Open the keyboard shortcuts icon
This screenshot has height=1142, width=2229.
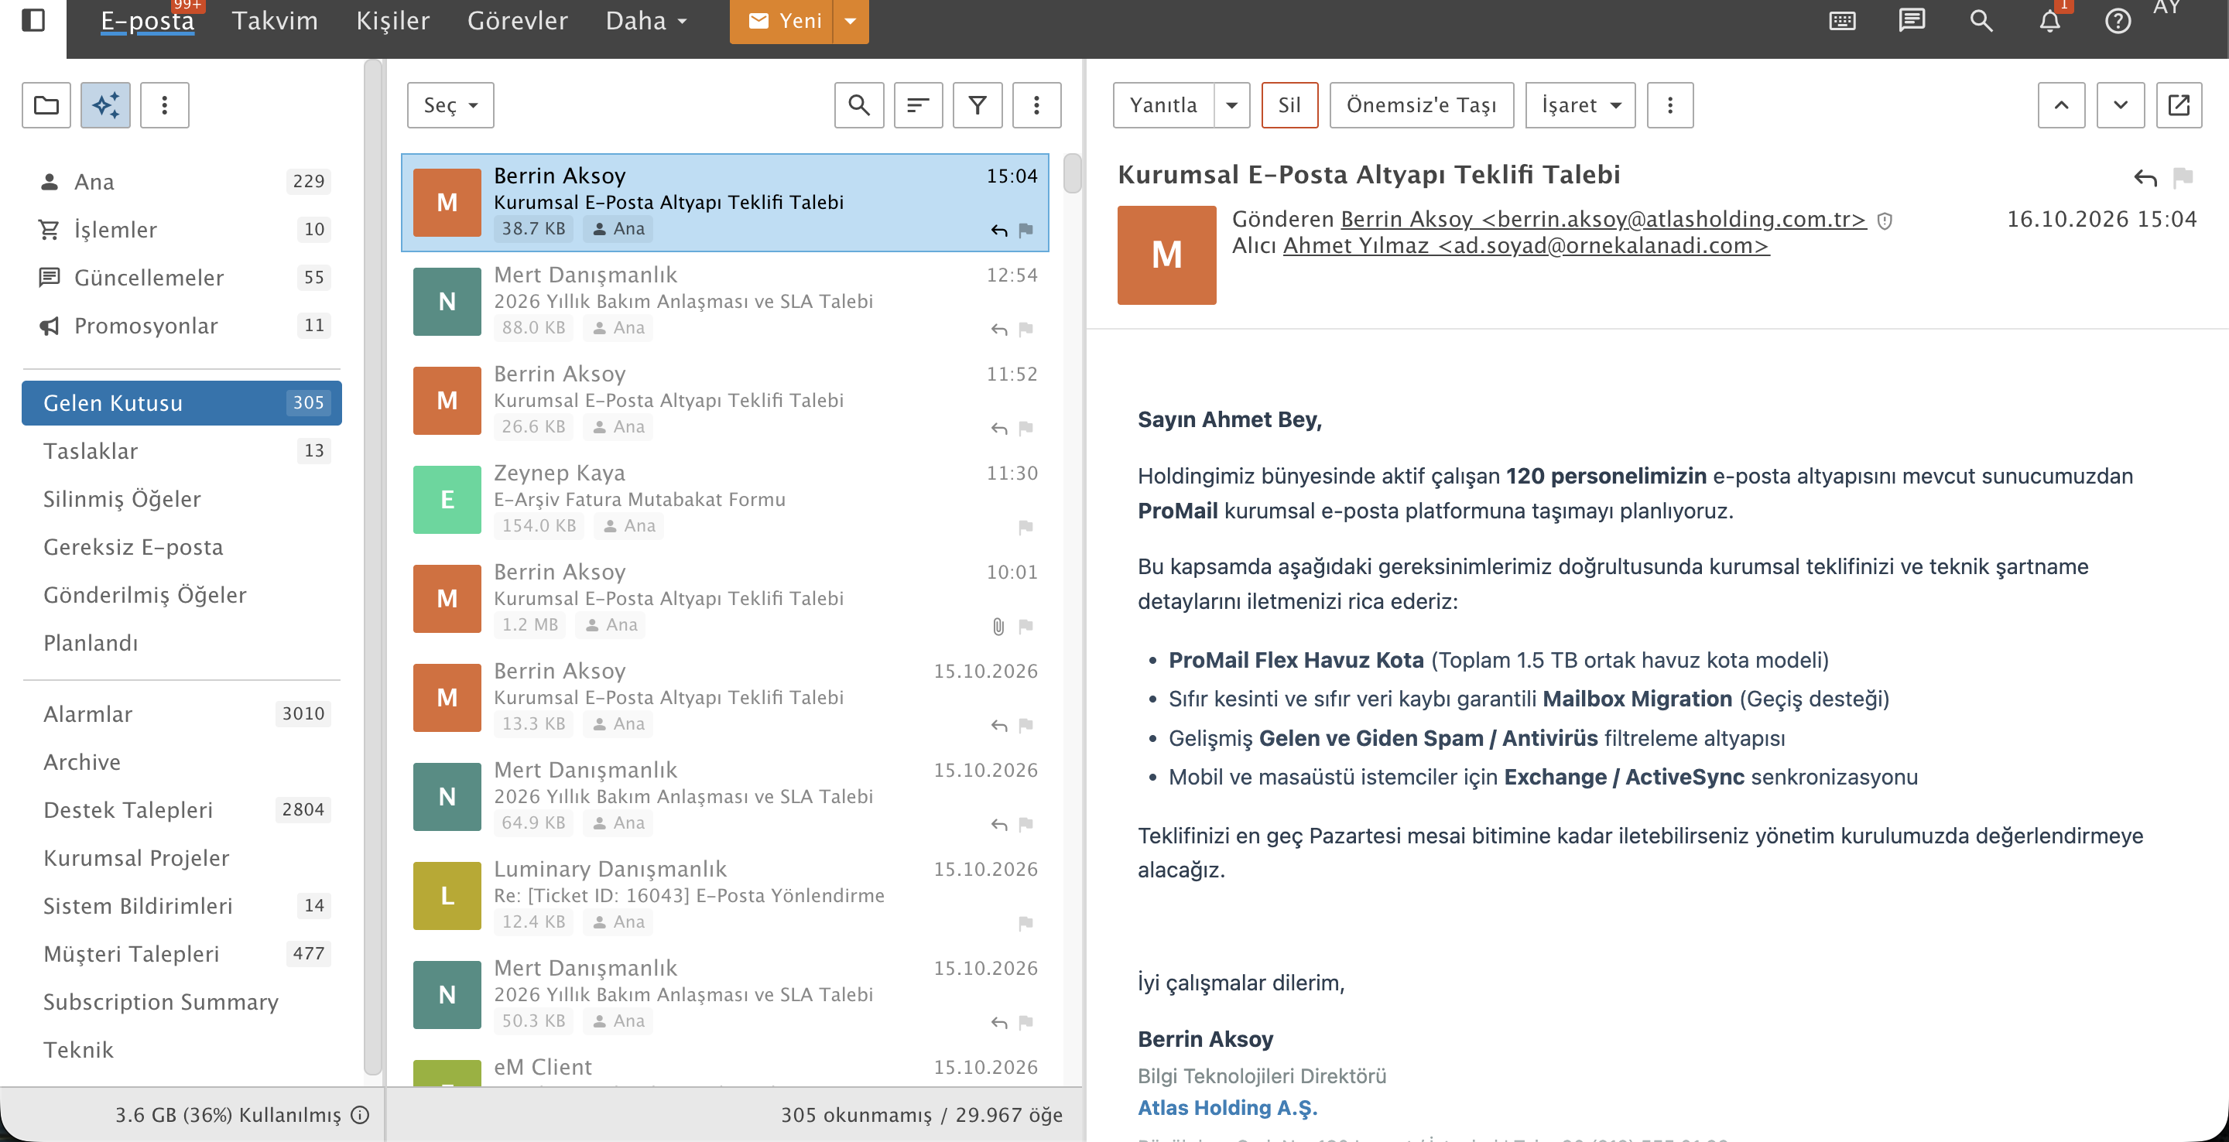click(1842, 21)
